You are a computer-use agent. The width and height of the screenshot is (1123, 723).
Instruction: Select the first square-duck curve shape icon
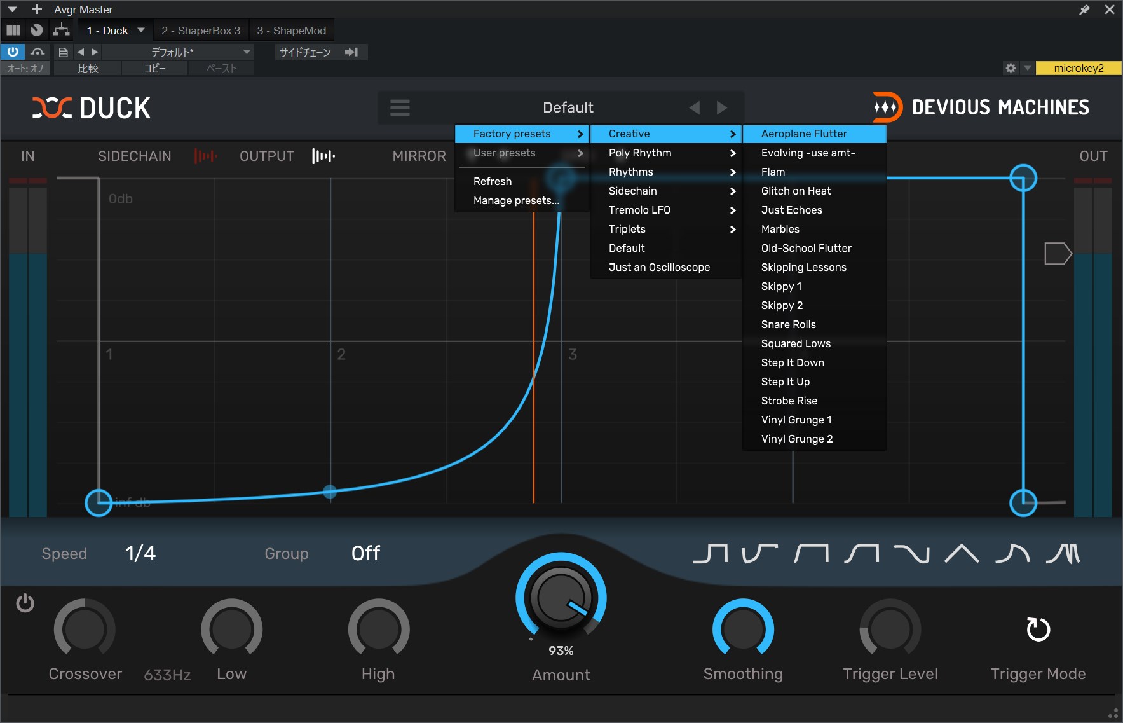(x=710, y=553)
